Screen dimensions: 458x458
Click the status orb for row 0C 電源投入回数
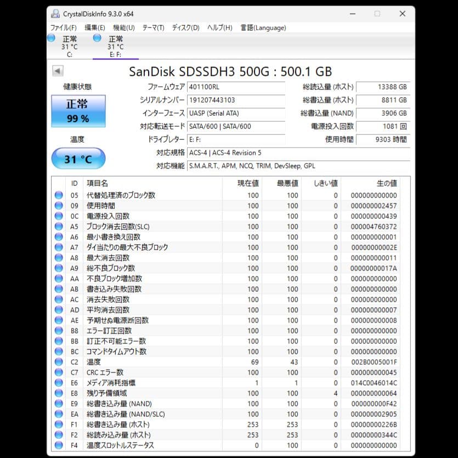click(x=59, y=216)
